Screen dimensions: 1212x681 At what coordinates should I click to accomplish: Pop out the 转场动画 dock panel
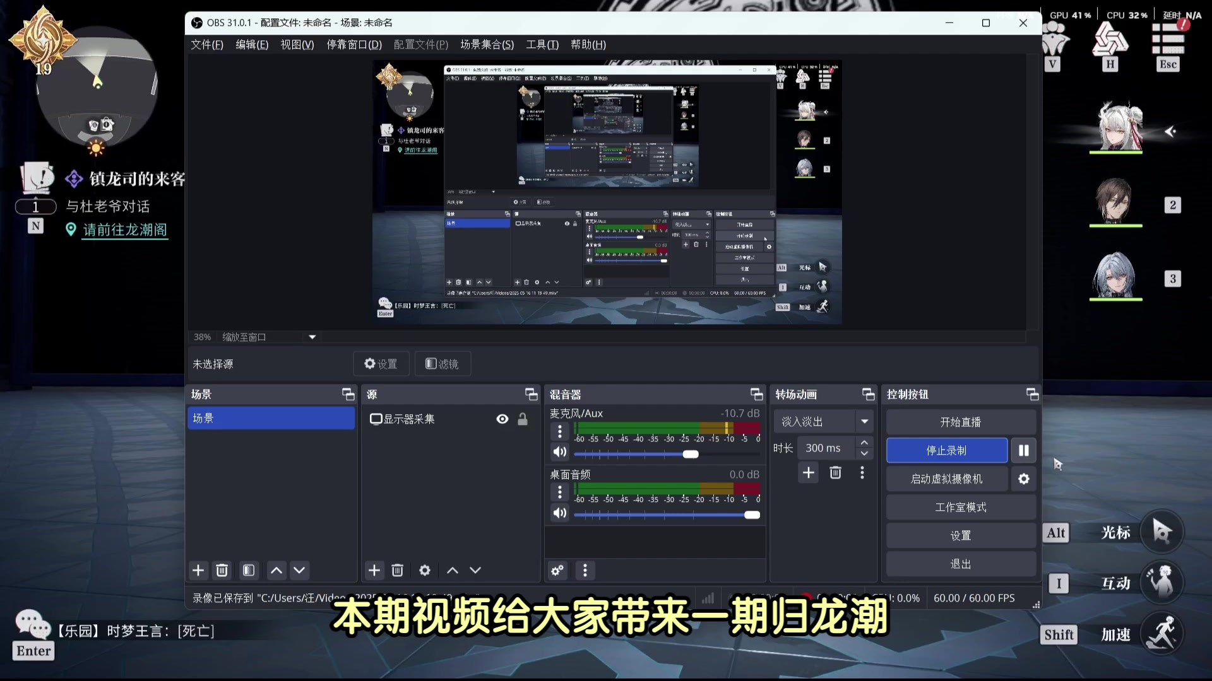(869, 395)
